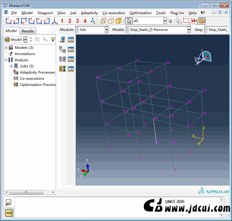
Task: Click node label 1 in viewport
Action: [x=175, y=170]
